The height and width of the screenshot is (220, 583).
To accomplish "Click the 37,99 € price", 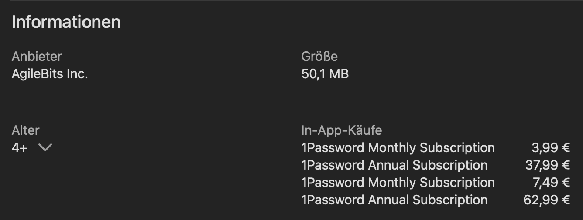I will [x=547, y=165].
